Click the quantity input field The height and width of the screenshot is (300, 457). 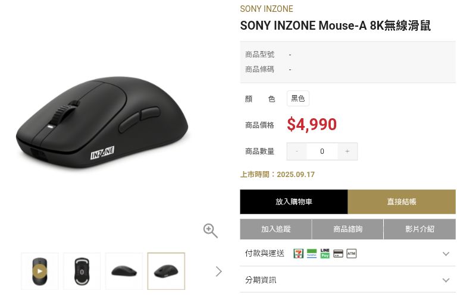[322, 151]
